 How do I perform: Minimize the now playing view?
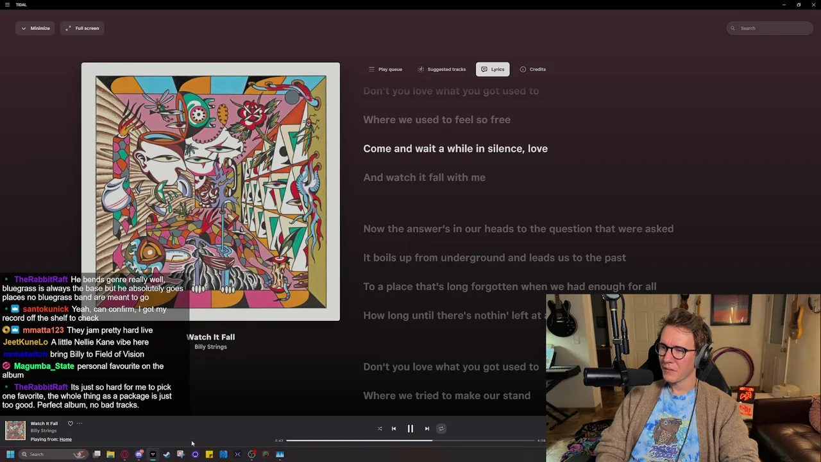[x=35, y=28]
